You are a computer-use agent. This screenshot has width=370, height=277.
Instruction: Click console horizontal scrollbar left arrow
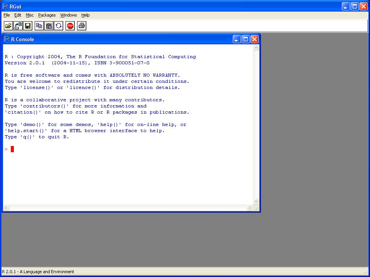[6, 208]
